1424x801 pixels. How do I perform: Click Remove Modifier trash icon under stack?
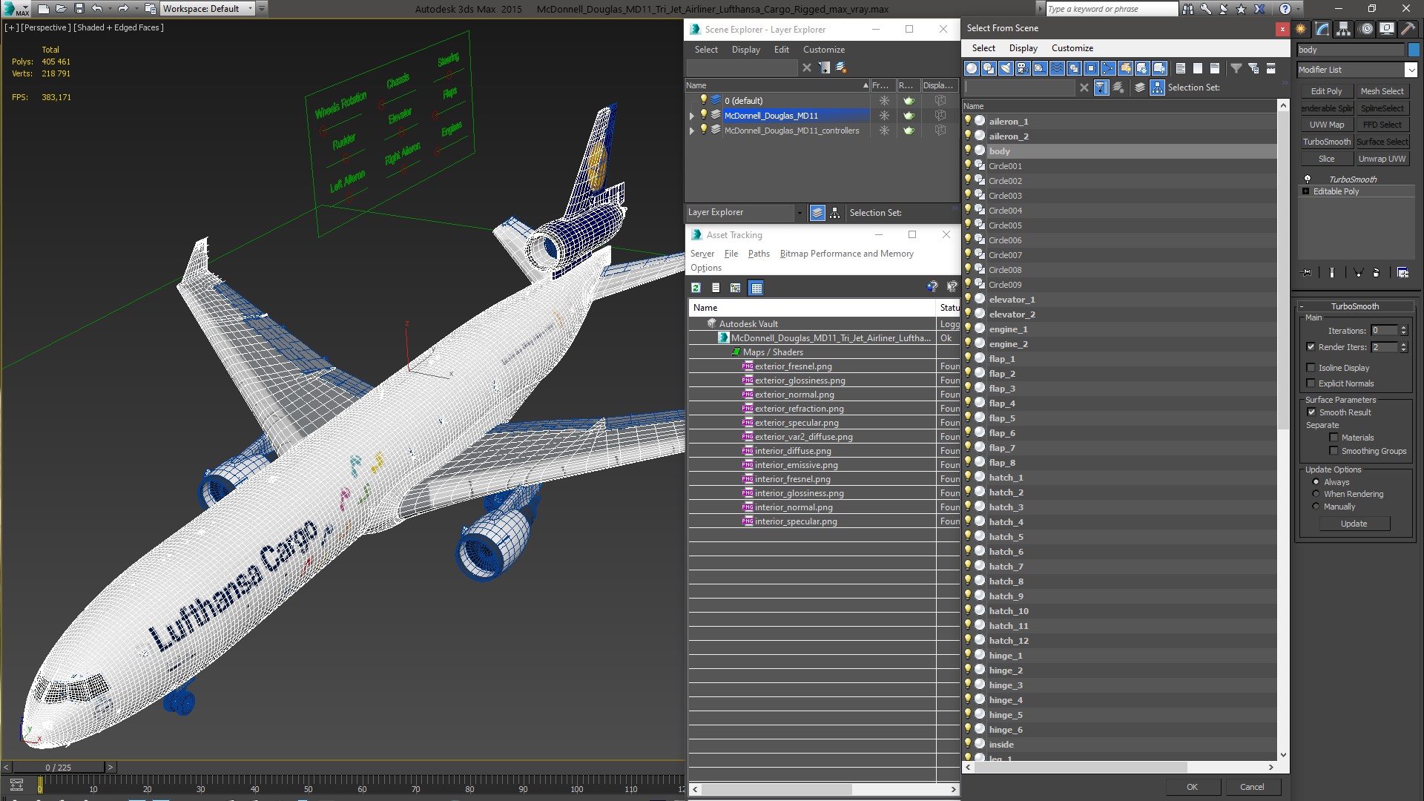(1376, 272)
